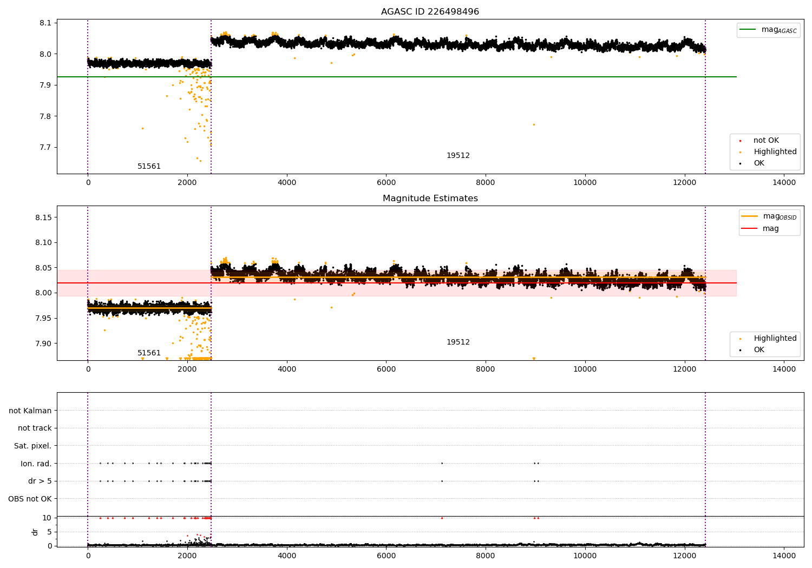
Task: Click the 7.90 tick on Magnitude Estimates y-axis
Action: click(43, 344)
